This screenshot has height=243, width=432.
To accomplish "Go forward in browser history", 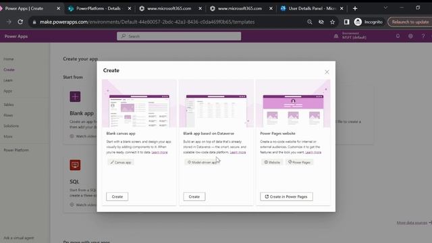I will [x=9, y=22].
